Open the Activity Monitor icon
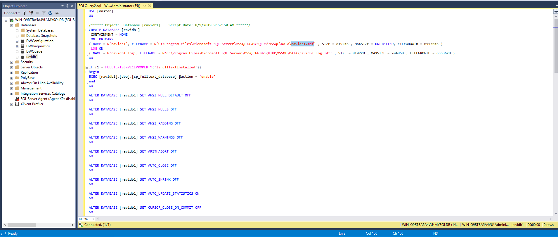This screenshot has height=237, width=558. coord(57,13)
